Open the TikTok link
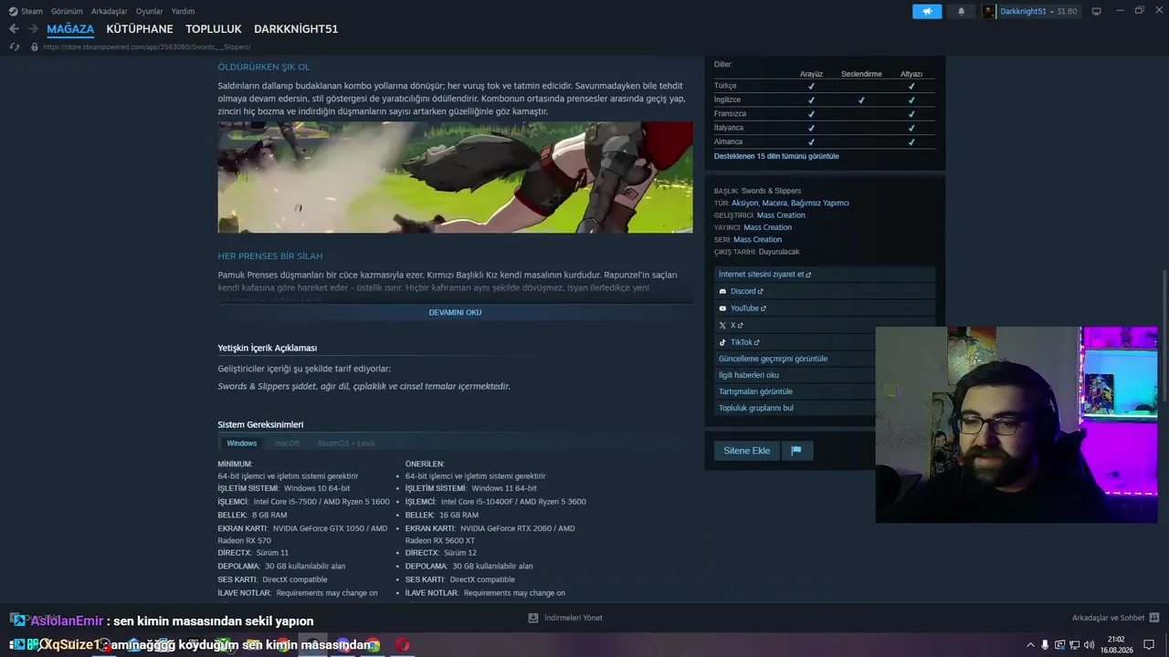 795,342
